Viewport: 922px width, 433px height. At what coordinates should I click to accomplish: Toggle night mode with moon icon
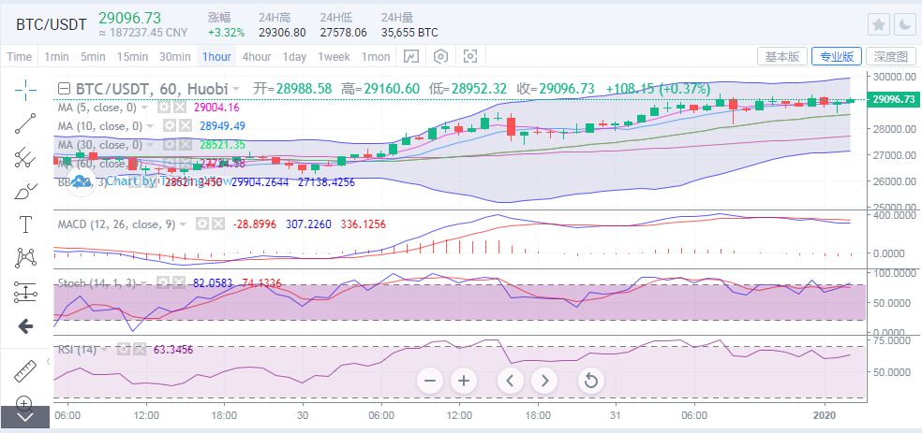click(x=904, y=24)
